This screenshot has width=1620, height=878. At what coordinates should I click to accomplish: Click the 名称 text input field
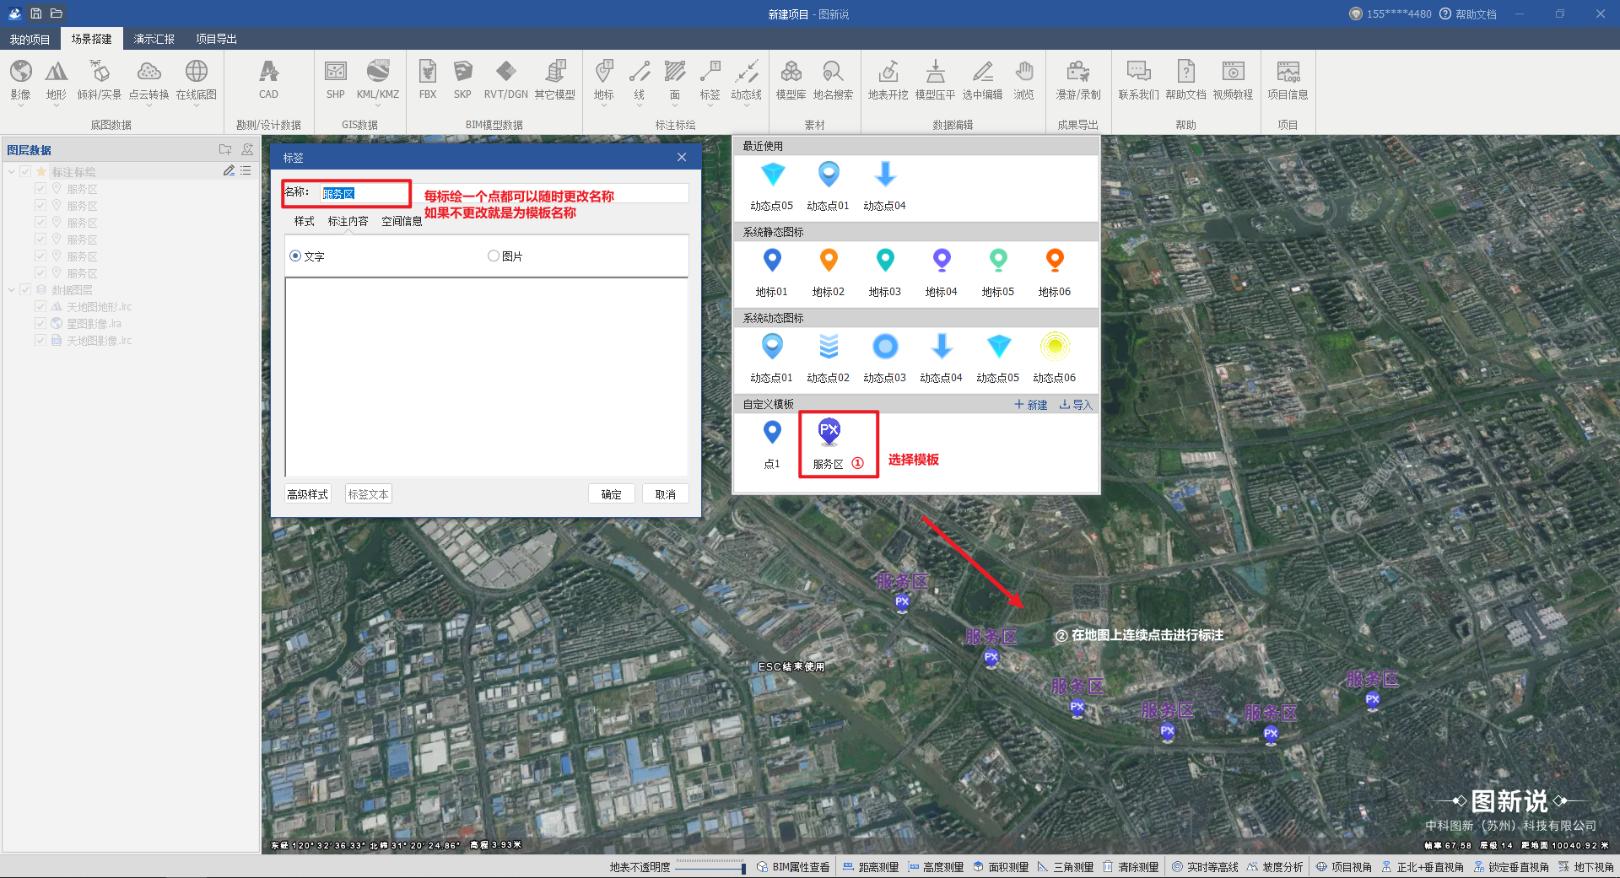click(364, 194)
